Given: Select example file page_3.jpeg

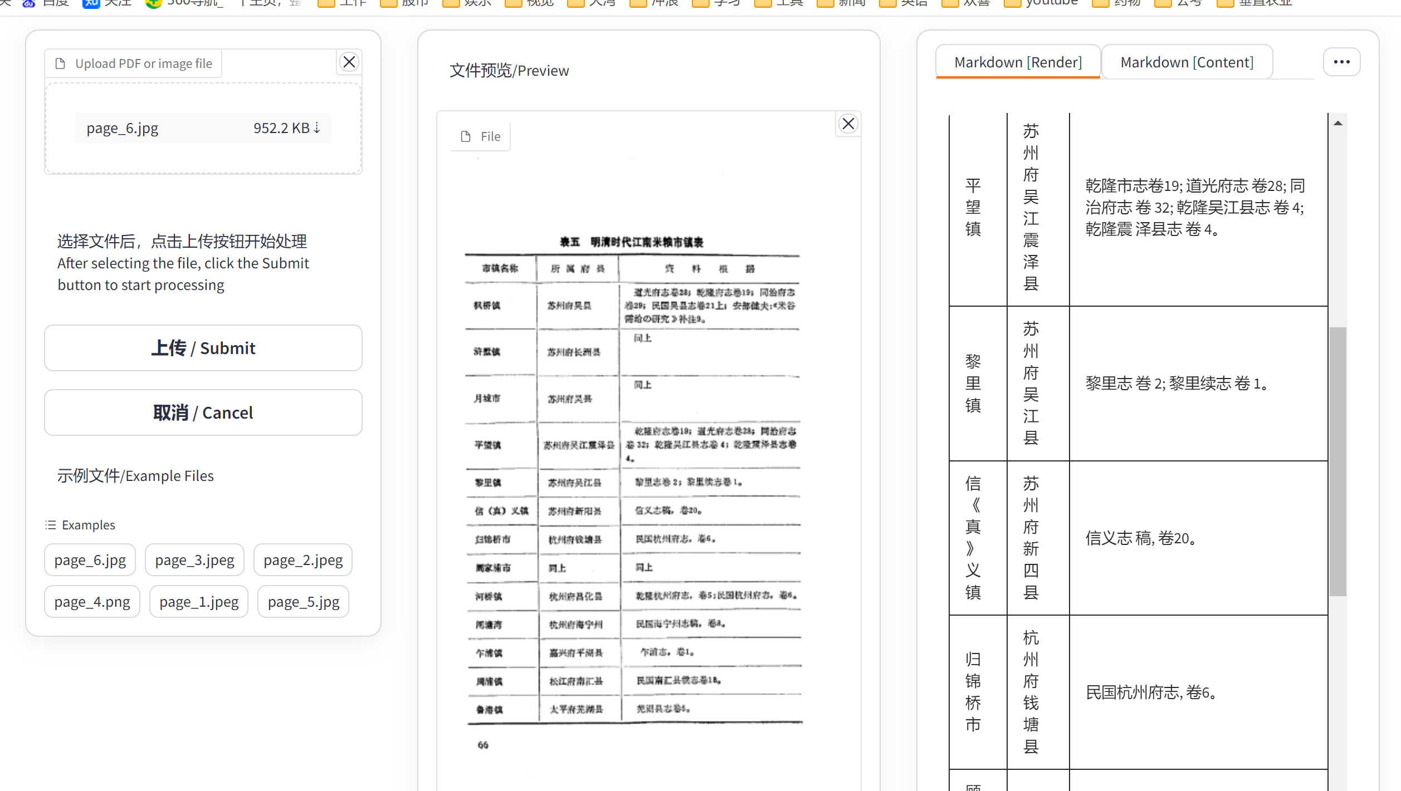Looking at the screenshot, I should (194, 559).
